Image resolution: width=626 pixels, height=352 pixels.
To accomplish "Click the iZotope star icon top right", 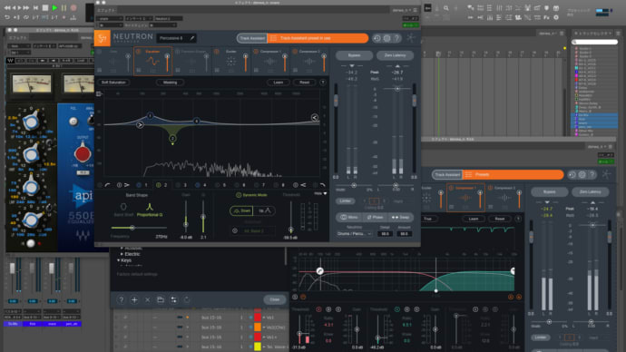I will click(x=411, y=38).
